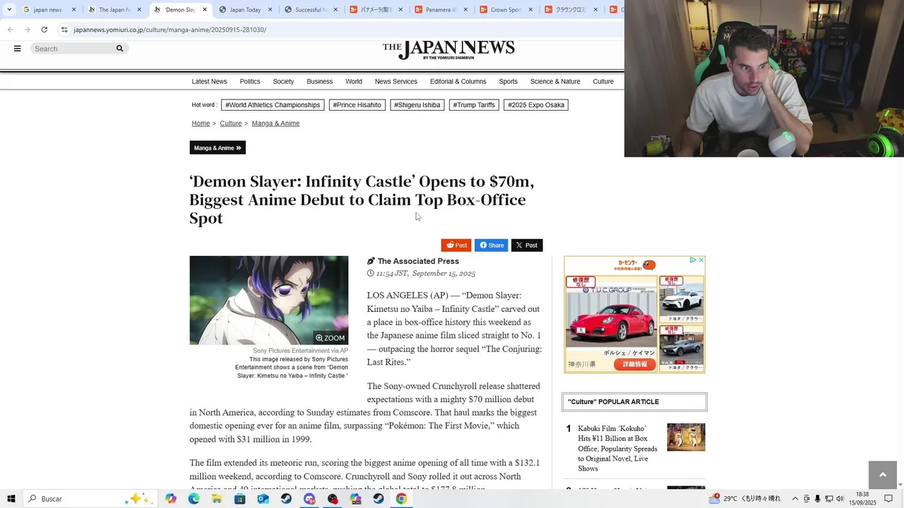This screenshot has height=508, width=904.
Task: Click hot word #World Athletics Championships
Action: click(273, 105)
